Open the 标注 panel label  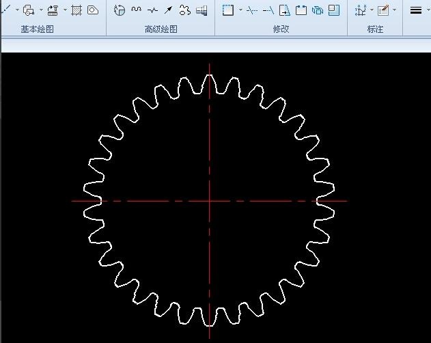pyautogui.click(x=375, y=29)
